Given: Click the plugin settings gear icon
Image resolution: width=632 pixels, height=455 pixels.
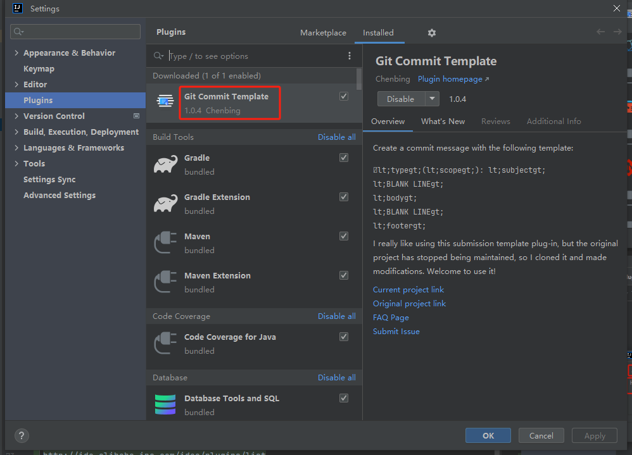Looking at the screenshot, I should [432, 33].
